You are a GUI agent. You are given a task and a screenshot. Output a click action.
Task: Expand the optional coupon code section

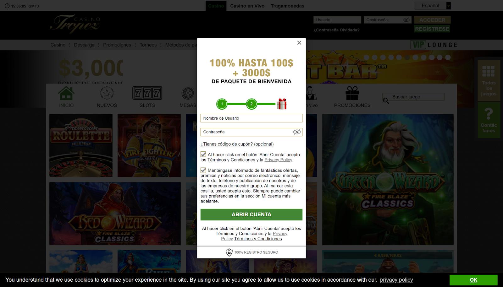tap(237, 144)
